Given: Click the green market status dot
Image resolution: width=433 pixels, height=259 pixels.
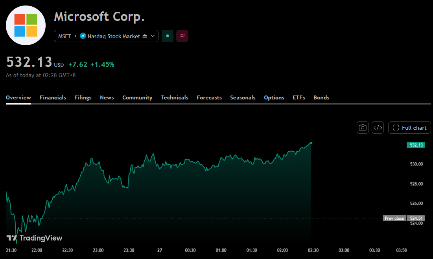Looking at the screenshot, I should click(168, 36).
